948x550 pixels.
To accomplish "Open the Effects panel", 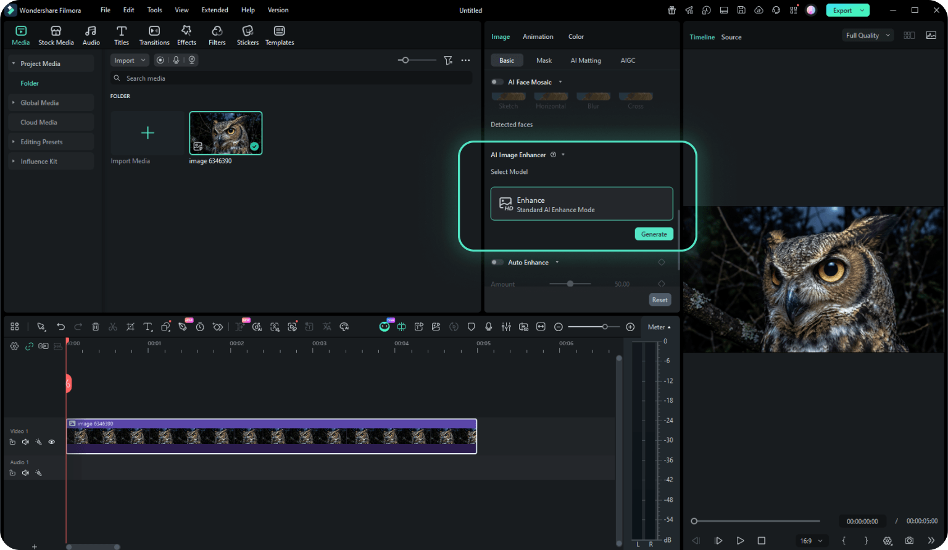I will [186, 35].
